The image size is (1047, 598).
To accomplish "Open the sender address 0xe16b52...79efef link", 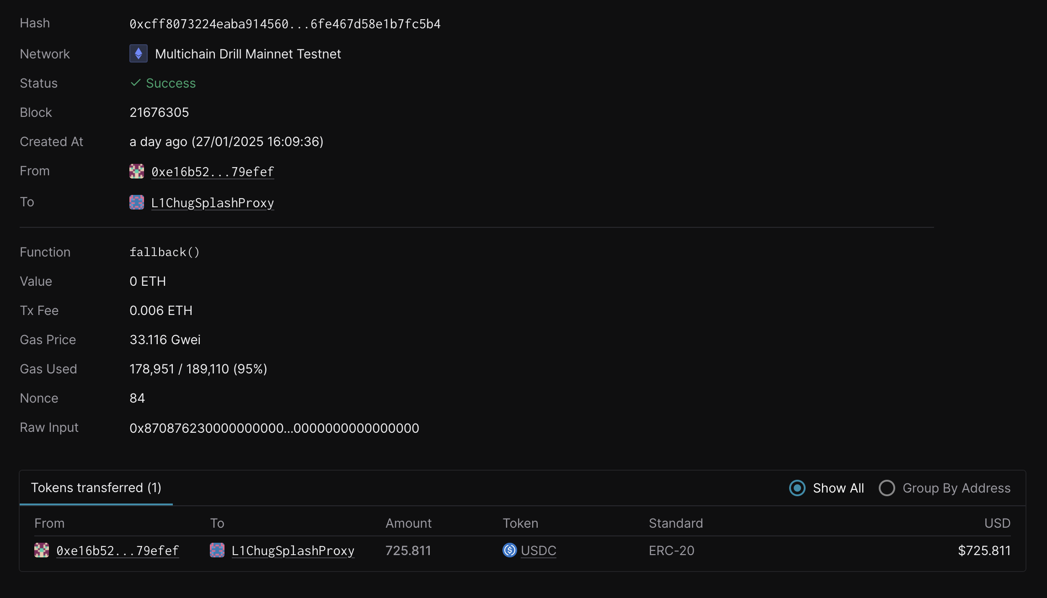I will pos(213,172).
